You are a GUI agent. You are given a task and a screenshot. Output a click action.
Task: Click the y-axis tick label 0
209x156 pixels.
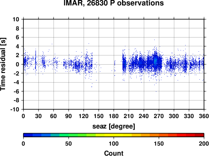[x=18, y=64]
